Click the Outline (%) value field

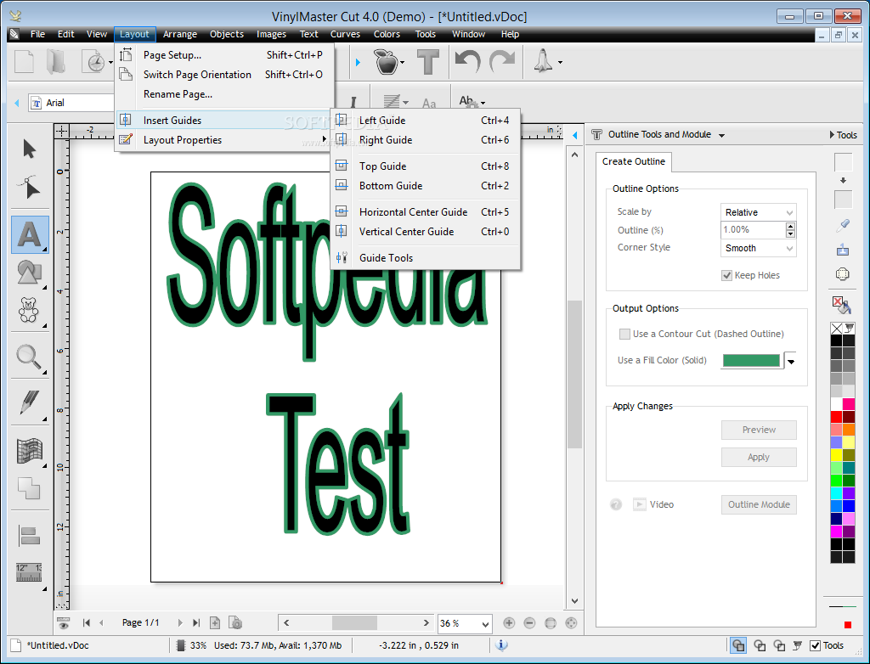tap(753, 229)
